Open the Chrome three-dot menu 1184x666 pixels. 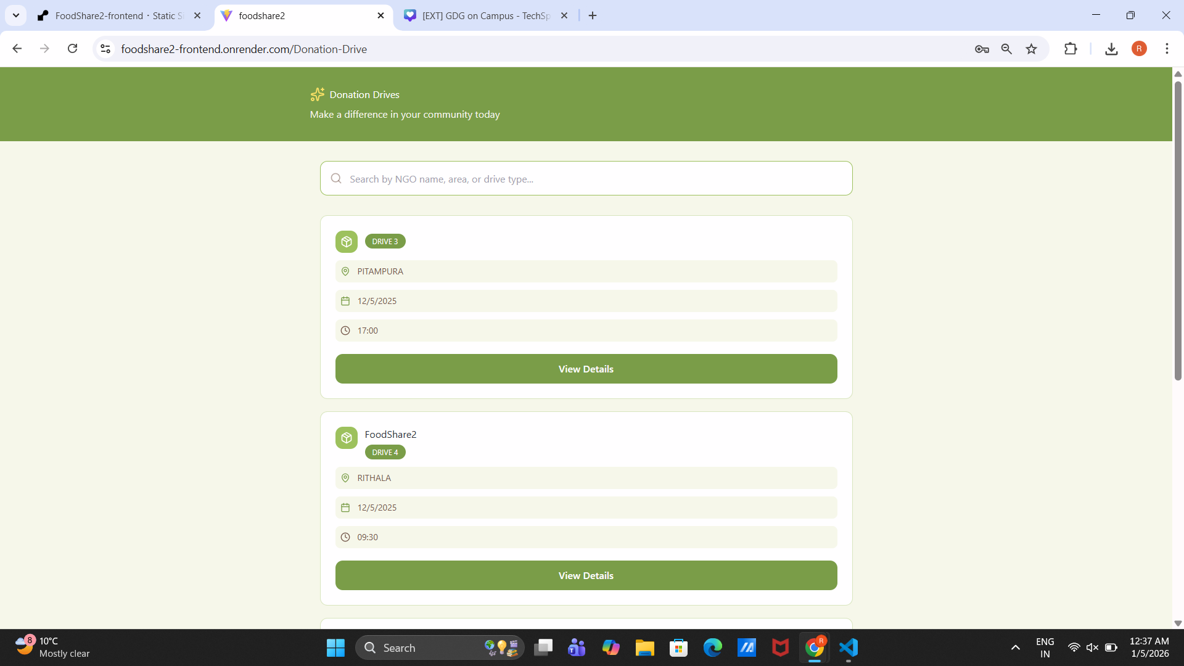[x=1167, y=49]
